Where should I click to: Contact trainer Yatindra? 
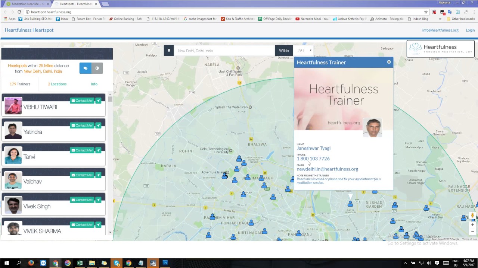pyautogui.click(x=82, y=125)
